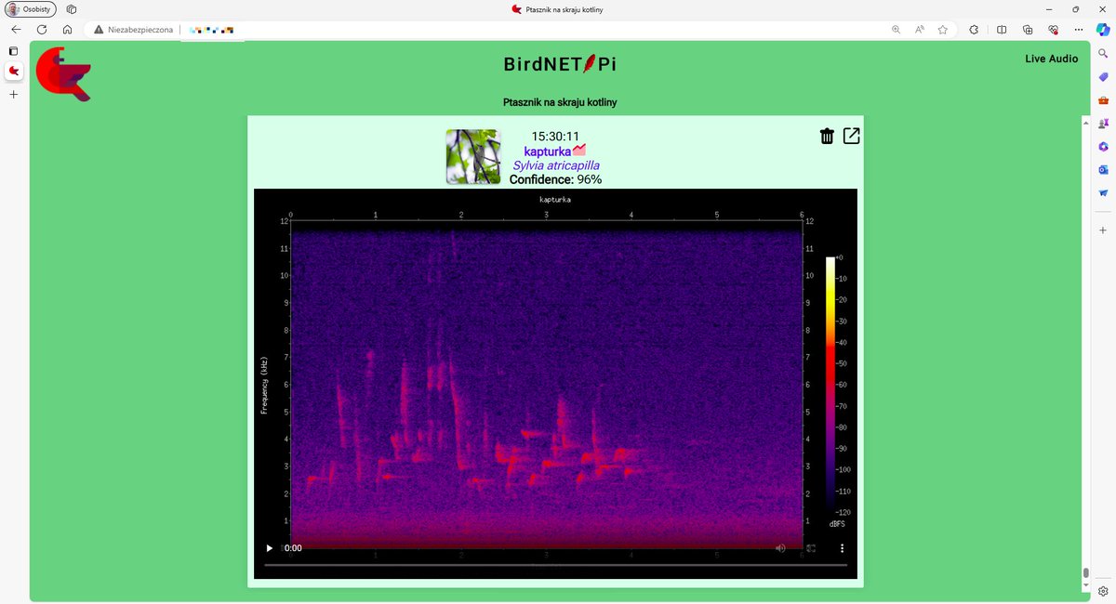Click the Sylvia atricapilla scientific name
Viewport: 1116px width, 604px height.
555,164
